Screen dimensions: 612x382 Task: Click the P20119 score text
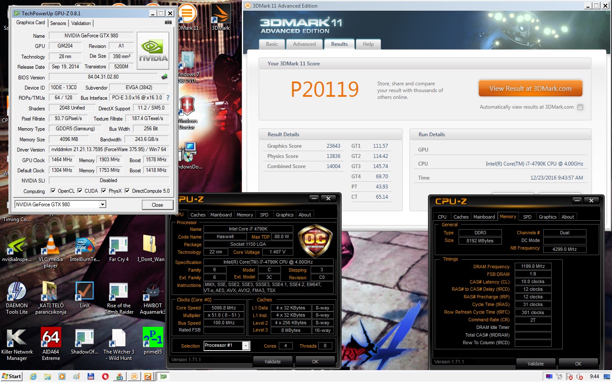[325, 89]
